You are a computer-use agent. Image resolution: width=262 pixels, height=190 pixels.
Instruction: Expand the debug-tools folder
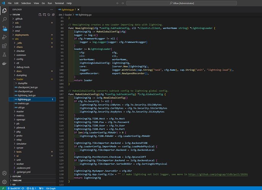(23, 67)
